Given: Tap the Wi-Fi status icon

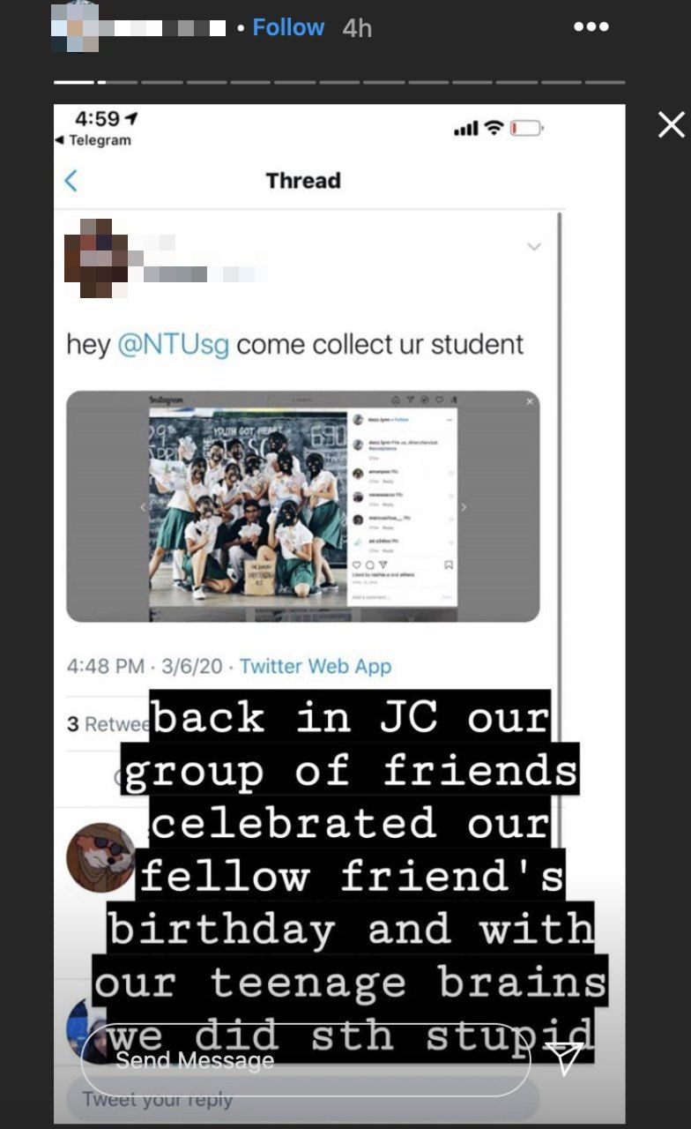Looking at the screenshot, I should 494,129.
